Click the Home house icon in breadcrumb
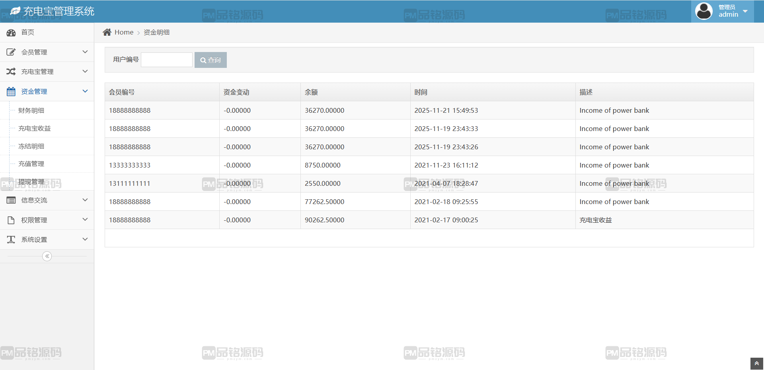Image resolution: width=764 pixels, height=370 pixels. coord(107,32)
